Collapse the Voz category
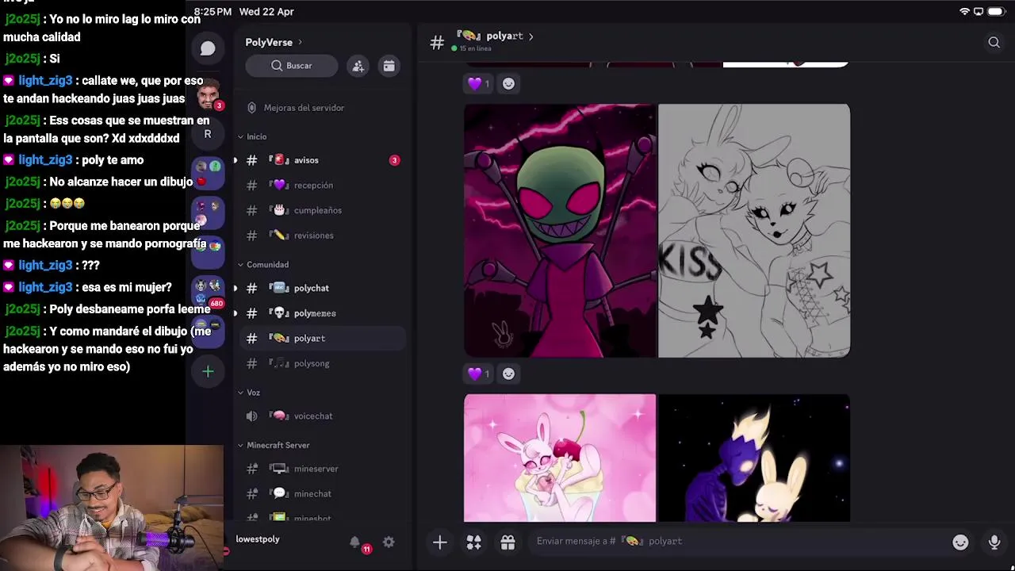1015x571 pixels. (x=249, y=393)
